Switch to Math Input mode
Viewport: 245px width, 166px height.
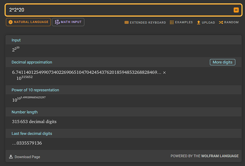coord(68,22)
